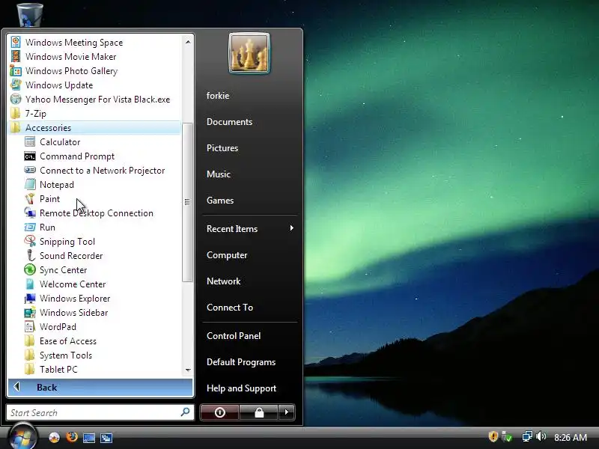Launch the Snipping Tool icon
The height and width of the screenshot is (449, 599).
(x=30, y=241)
